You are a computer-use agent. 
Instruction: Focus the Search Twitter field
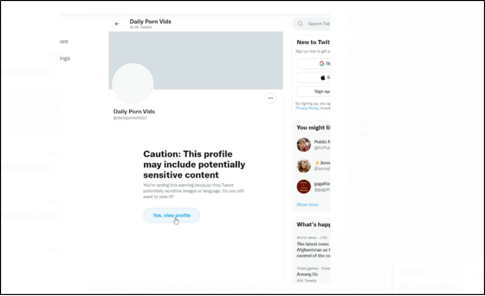click(311, 24)
